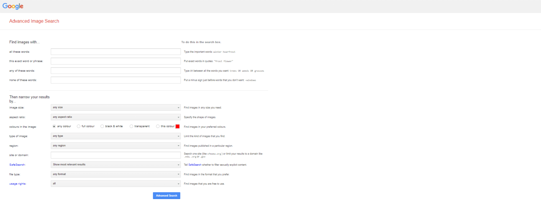The height and width of the screenshot is (205, 541).
Task: Click the 'all these words' input field
Action: 116,51
